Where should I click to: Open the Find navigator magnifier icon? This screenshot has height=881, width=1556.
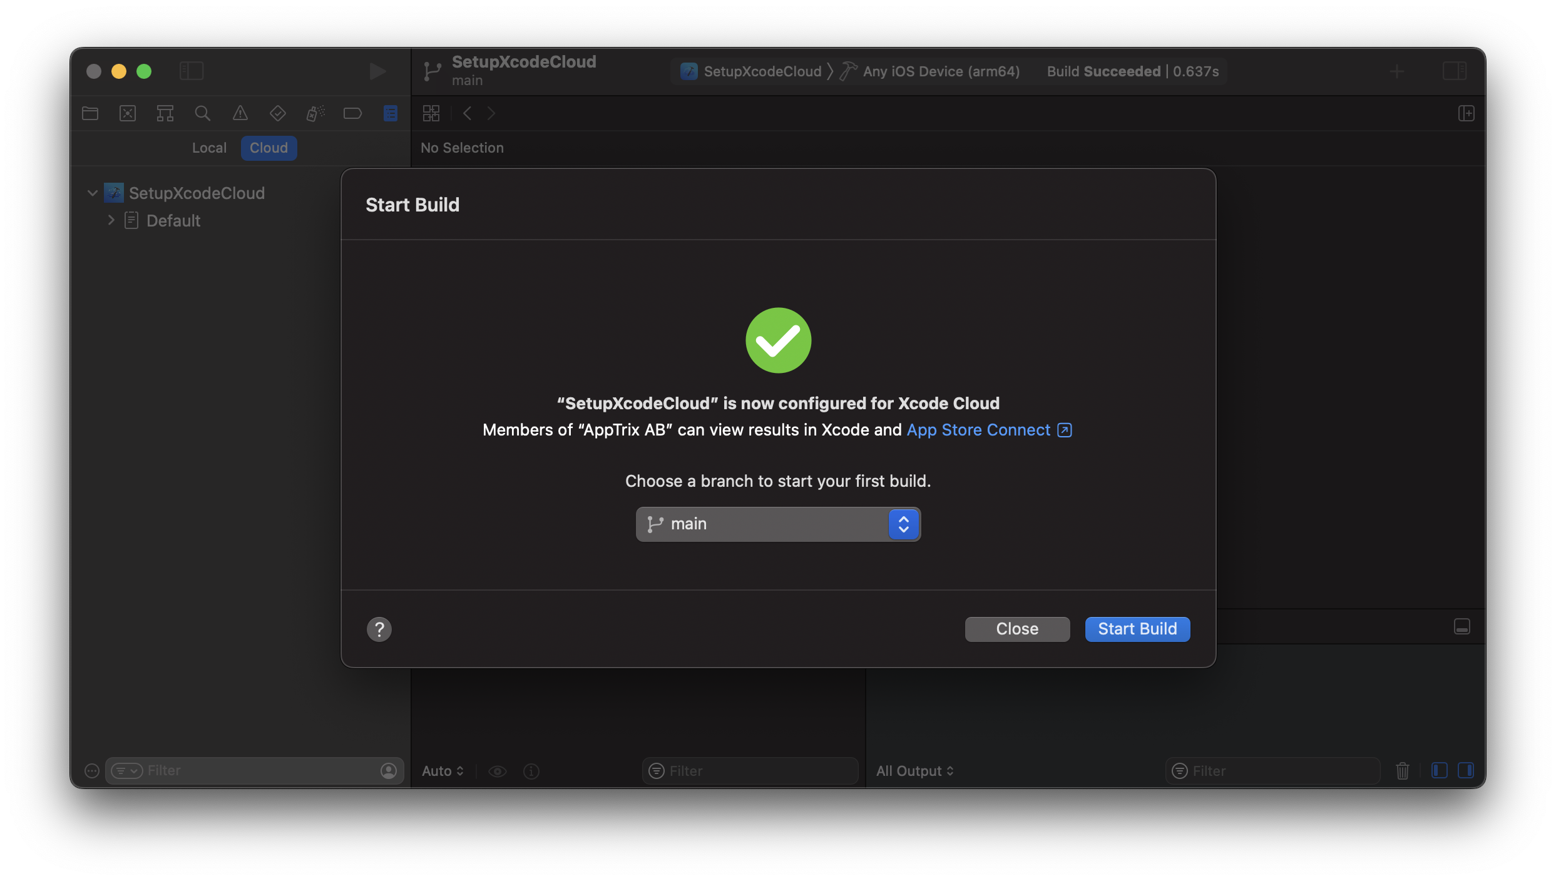[202, 113]
